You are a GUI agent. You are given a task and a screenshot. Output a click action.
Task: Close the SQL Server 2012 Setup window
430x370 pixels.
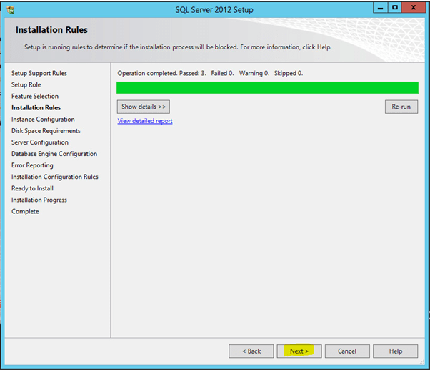[x=414, y=9]
